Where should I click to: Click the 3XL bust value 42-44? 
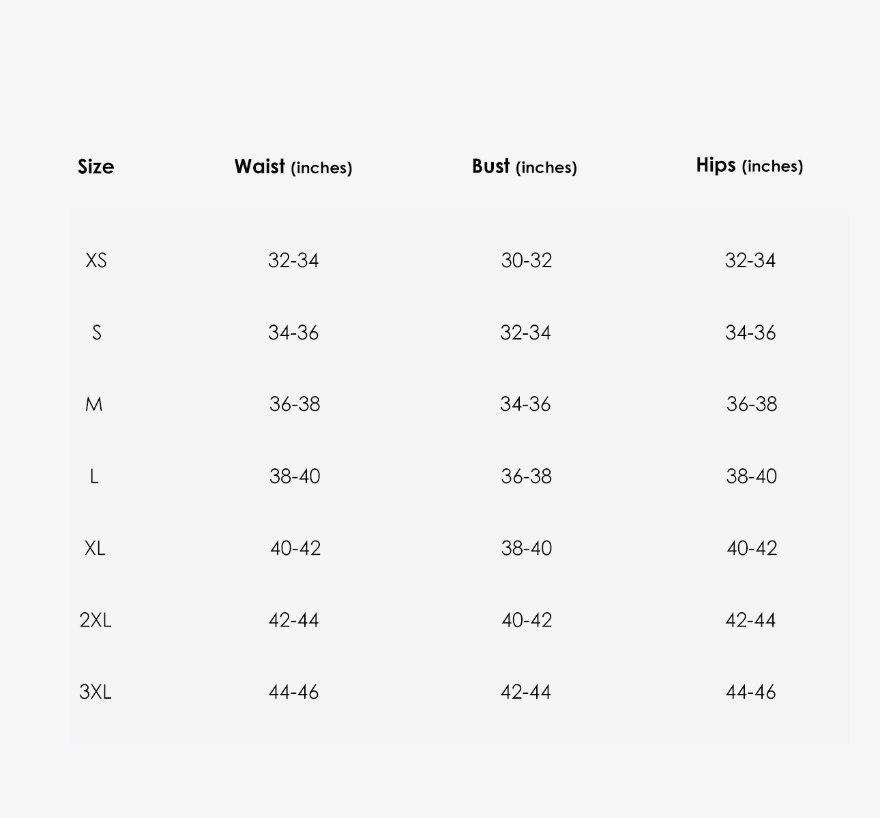coord(526,692)
